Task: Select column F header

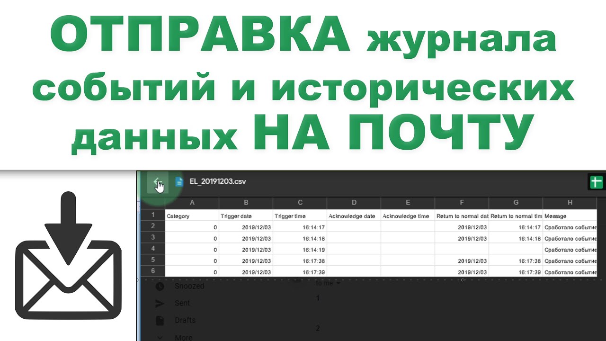Action: click(x=462, y=203)
